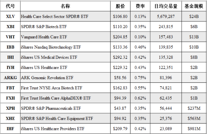Image resolution: width=207 pixels, height=134 pixels.
Task: Click the FBT ticker symbol
Action: [10, 88]
